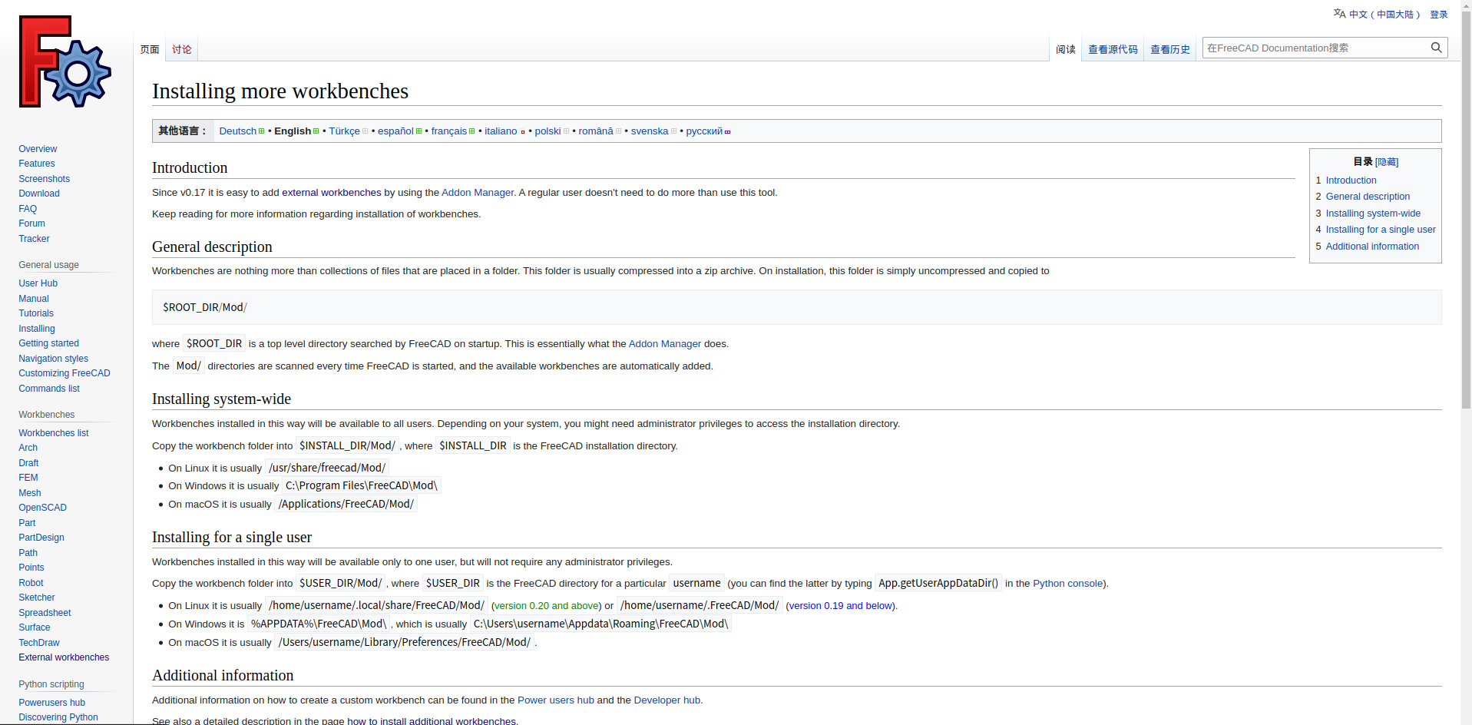Screen dimensions: 1472x725
Task: Open External workbenches in the sidebar
Action: point(64,657)
